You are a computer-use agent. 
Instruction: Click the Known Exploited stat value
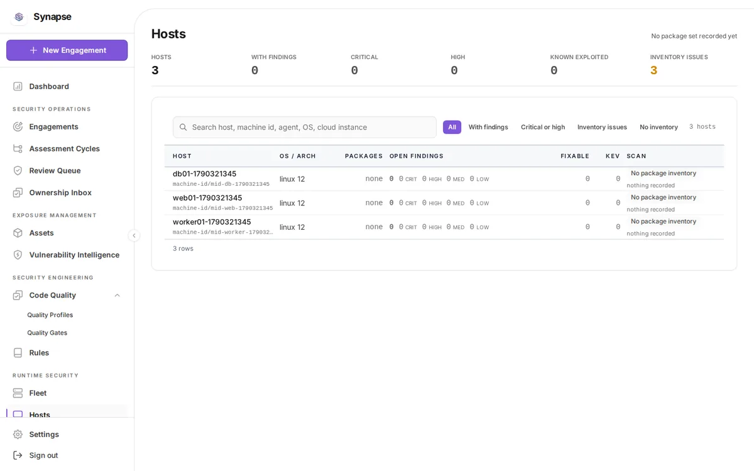(x=554, y=70)
